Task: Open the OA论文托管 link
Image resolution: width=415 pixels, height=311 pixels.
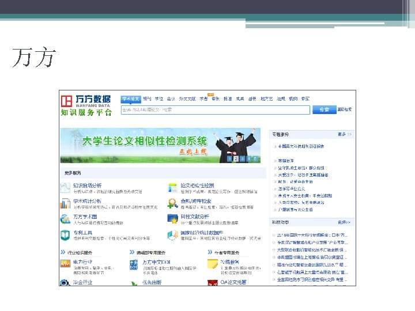Action: [233, 282]
